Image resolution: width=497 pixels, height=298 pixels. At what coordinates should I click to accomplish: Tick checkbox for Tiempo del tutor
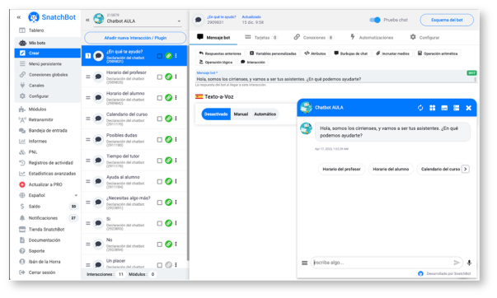coord(160,161)
